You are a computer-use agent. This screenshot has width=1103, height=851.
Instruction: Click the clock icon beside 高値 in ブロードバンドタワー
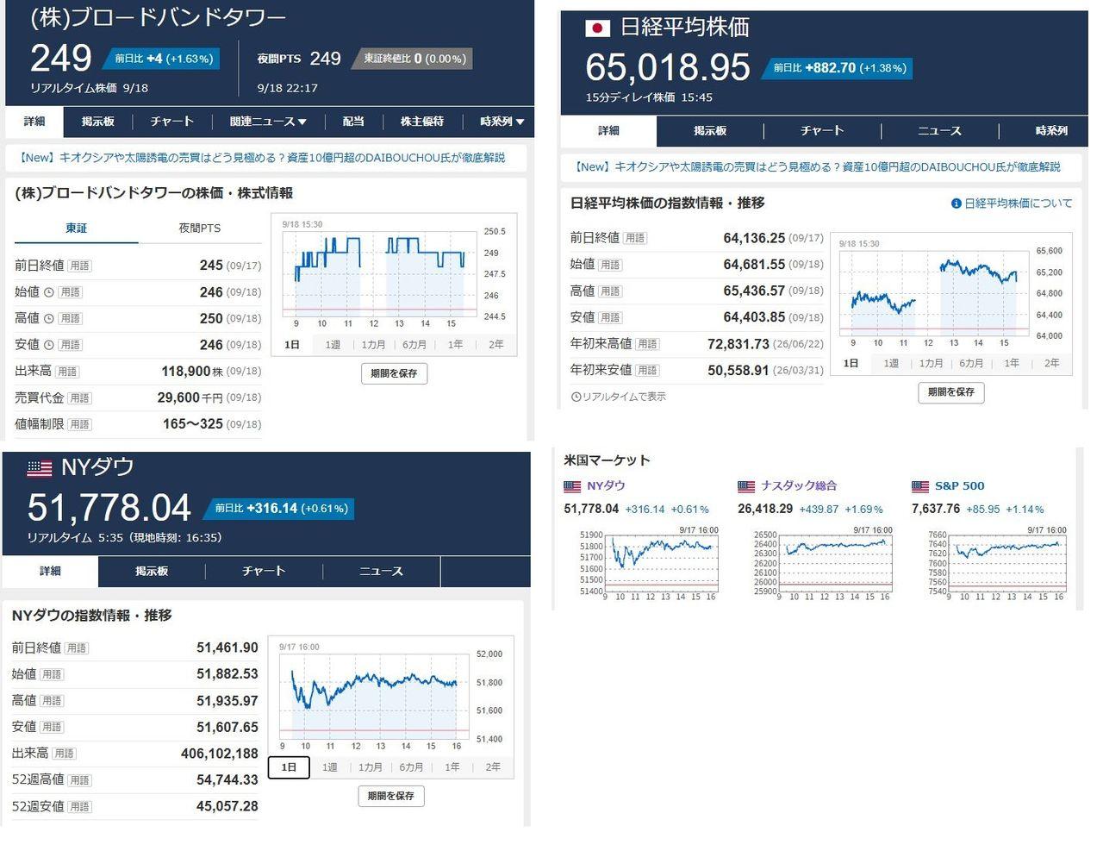pos(49,319)
